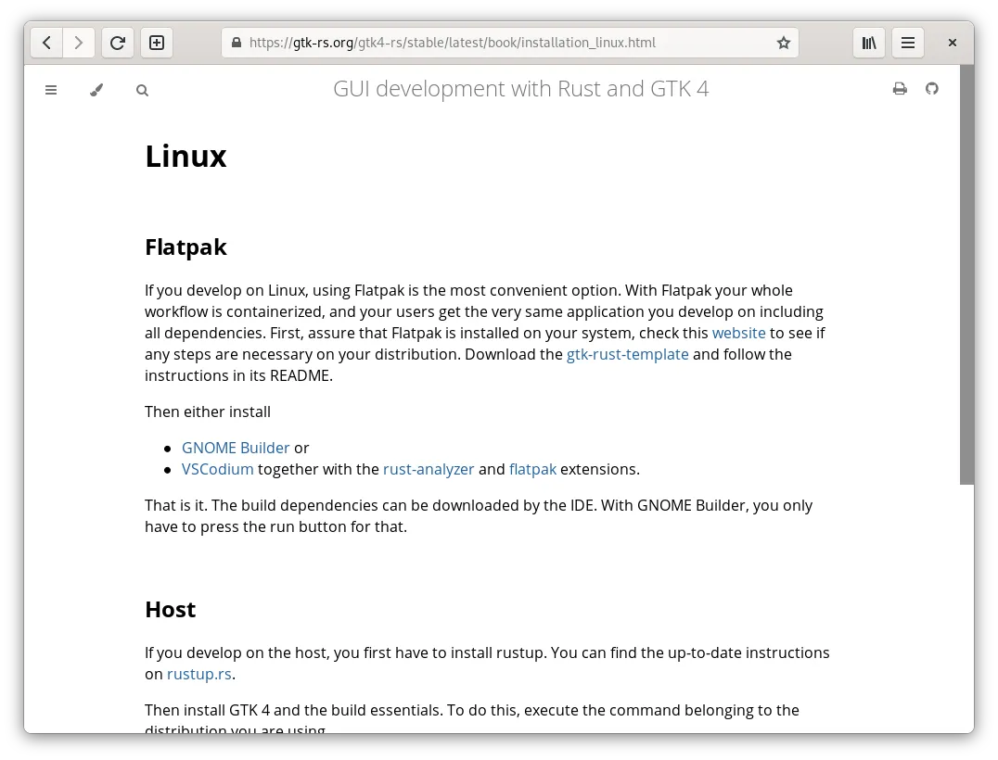Open the theme picker brush icon
998x760 pixels.
96,90
